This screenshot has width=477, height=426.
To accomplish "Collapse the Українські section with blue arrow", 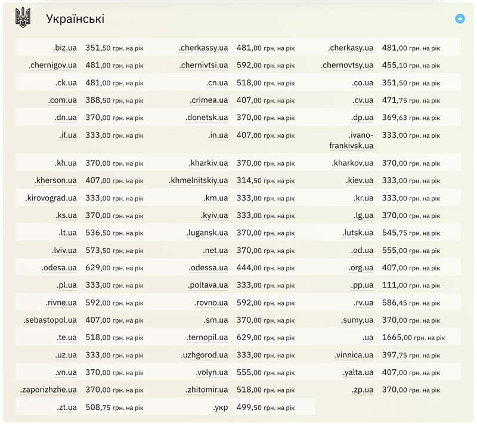I will point(460,18).
